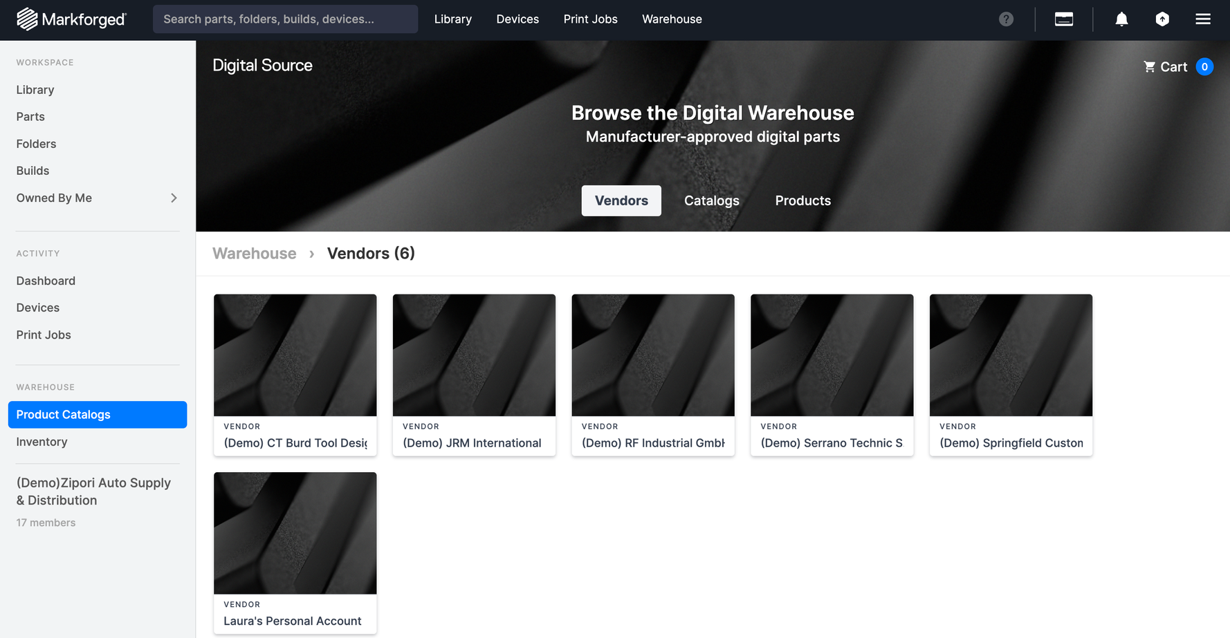Navigate back using the Warehouse breadcrumb
The width and height of the screenshot is (1230, 638).
pos(254,253)
